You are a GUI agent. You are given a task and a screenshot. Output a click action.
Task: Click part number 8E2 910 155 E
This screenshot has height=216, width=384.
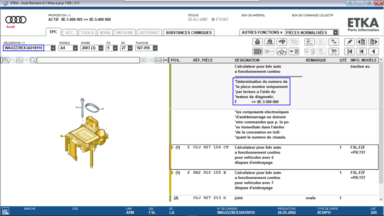[x=210, y=173]
